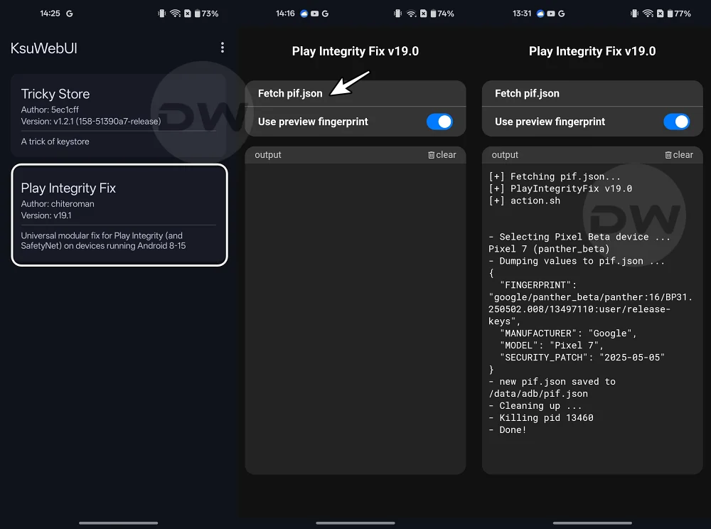Tap the bottom navigation handle bar

(118, 523)
